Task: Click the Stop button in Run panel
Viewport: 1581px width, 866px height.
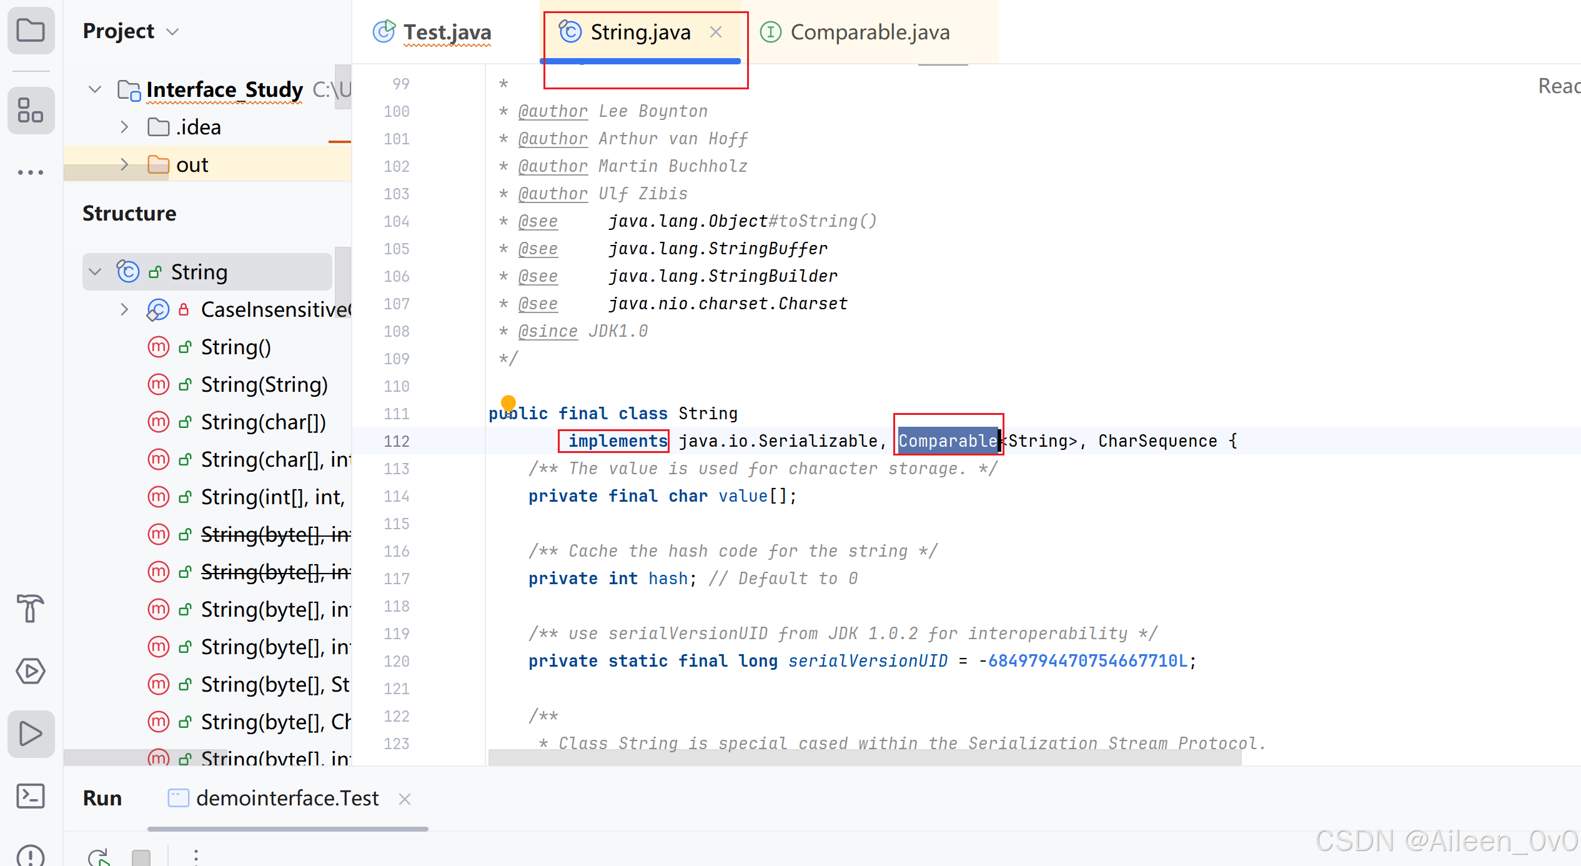Action: click(x=141, y=857)
